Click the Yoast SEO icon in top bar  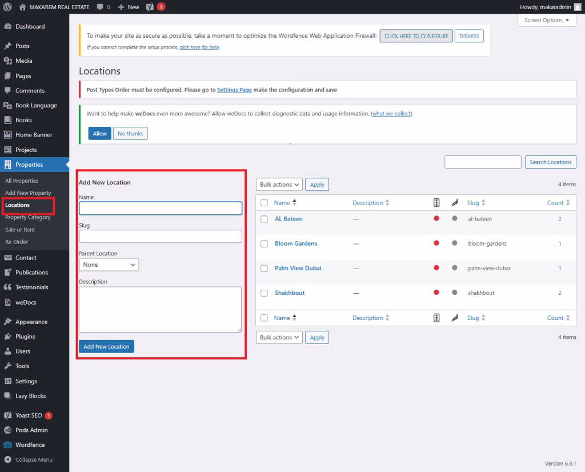(150, 7)
